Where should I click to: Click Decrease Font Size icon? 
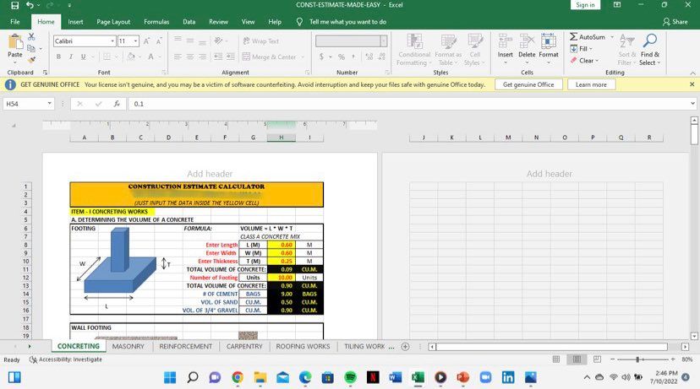[158, 41]
